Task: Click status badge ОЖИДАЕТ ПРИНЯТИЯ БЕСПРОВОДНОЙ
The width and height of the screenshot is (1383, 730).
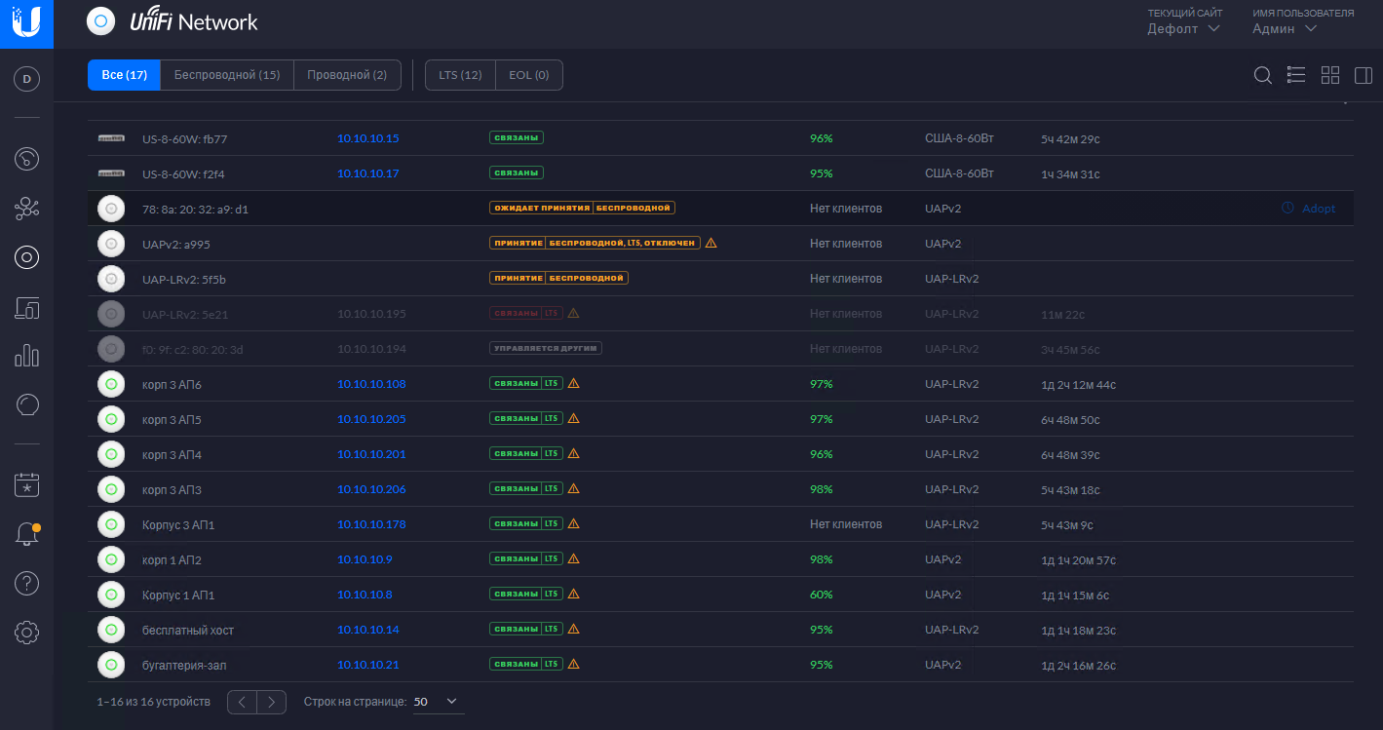Action: [582, 208]
